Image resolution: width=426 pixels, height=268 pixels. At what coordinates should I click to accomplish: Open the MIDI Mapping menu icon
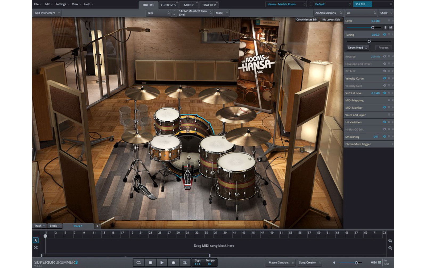coord(389,100)
